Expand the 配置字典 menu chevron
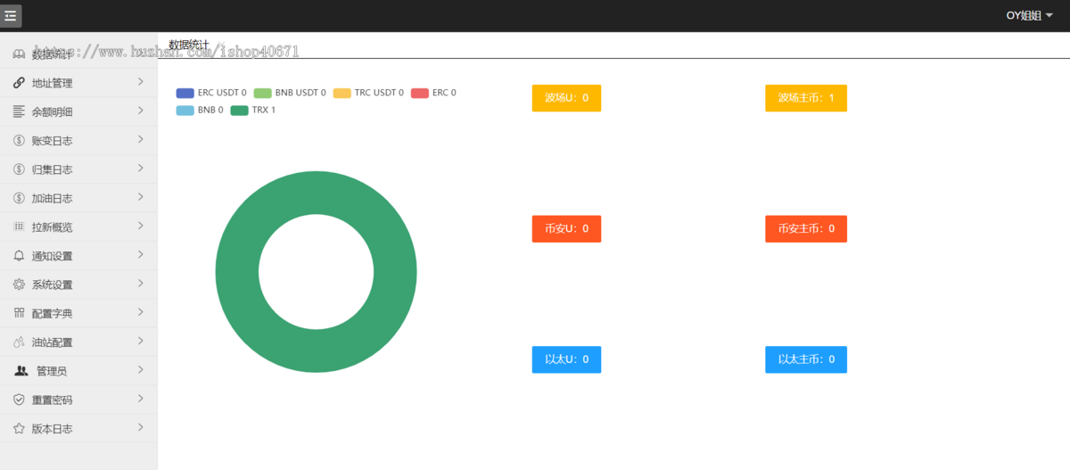 141,312
